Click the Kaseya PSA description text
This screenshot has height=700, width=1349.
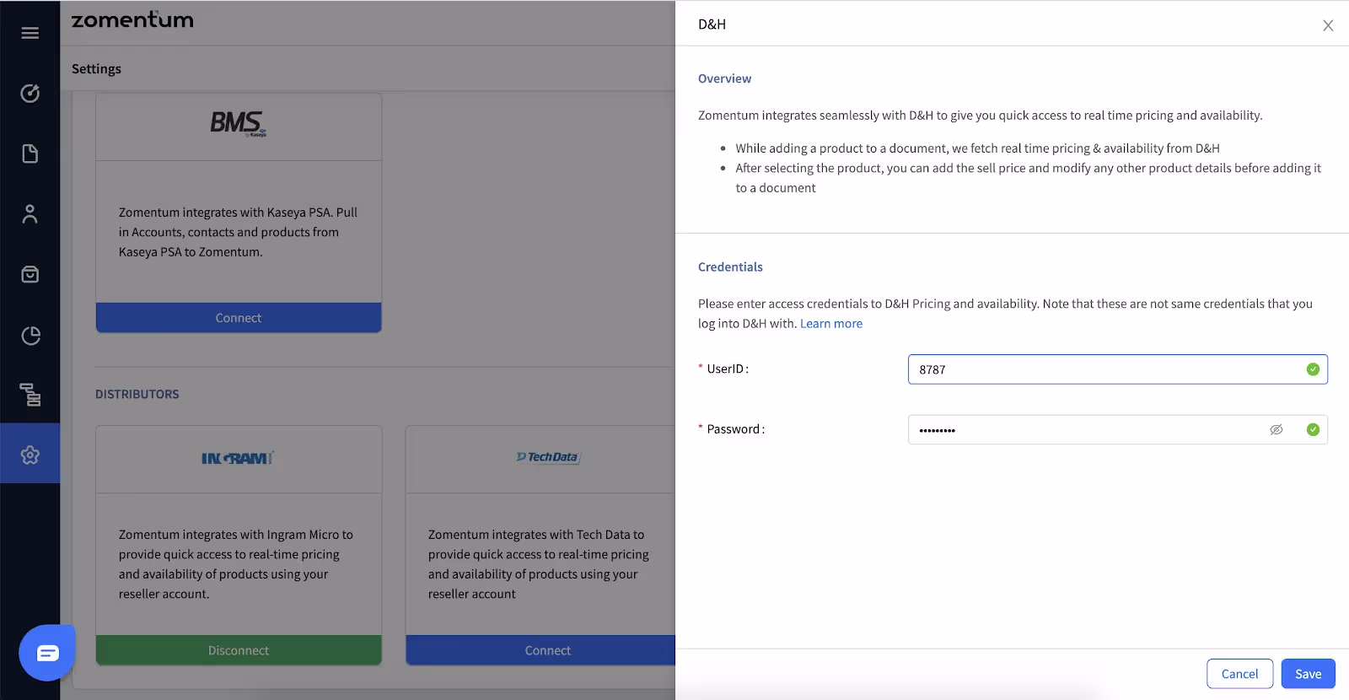239,232
